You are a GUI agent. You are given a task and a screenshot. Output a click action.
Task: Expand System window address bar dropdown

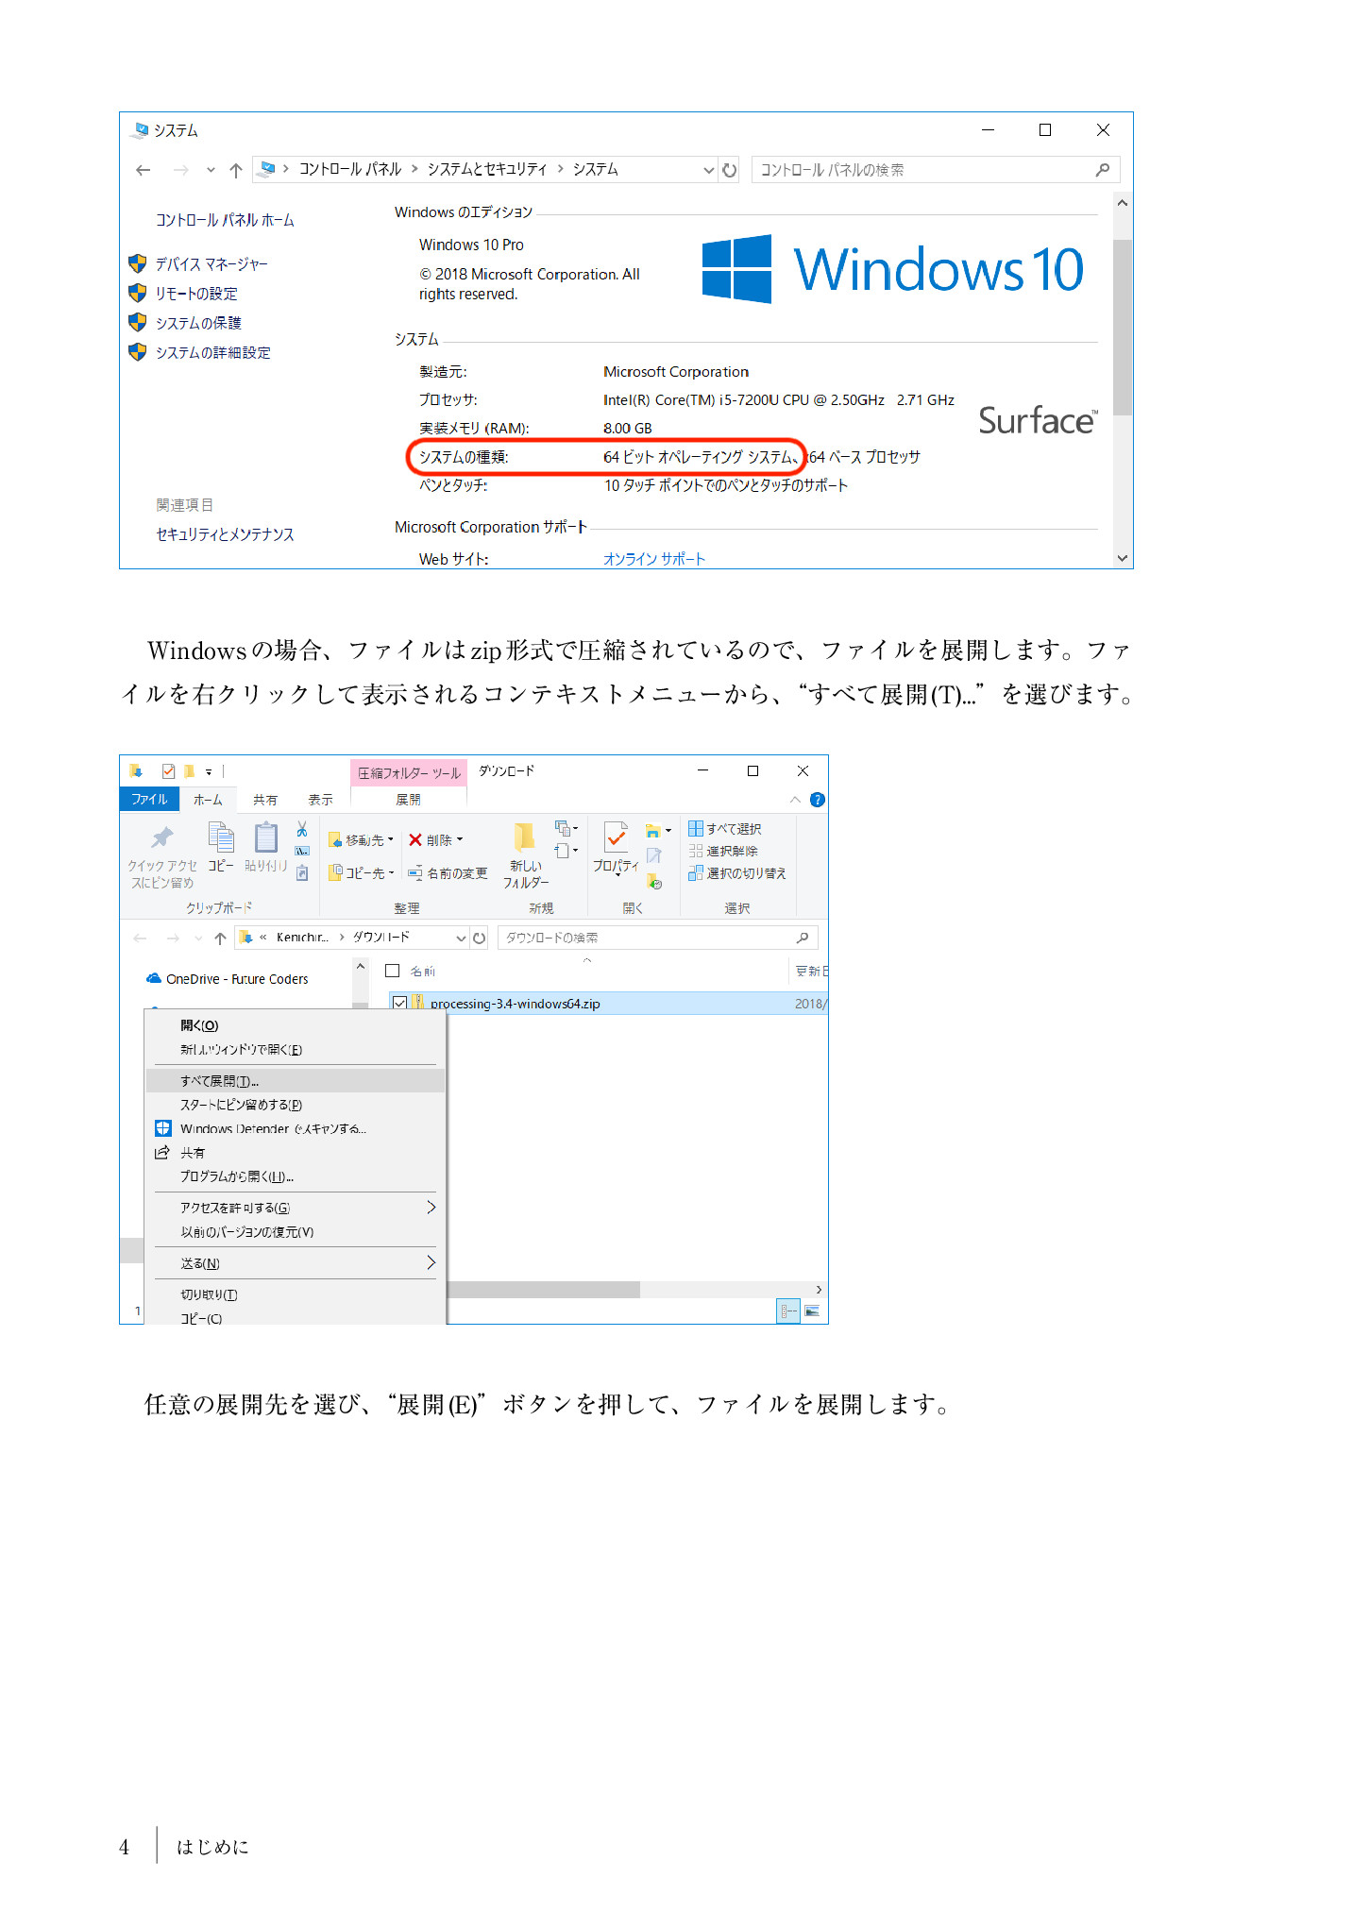[x=709, y=170]
